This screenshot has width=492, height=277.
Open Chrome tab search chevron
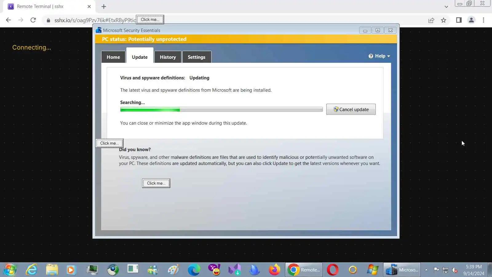446,6
